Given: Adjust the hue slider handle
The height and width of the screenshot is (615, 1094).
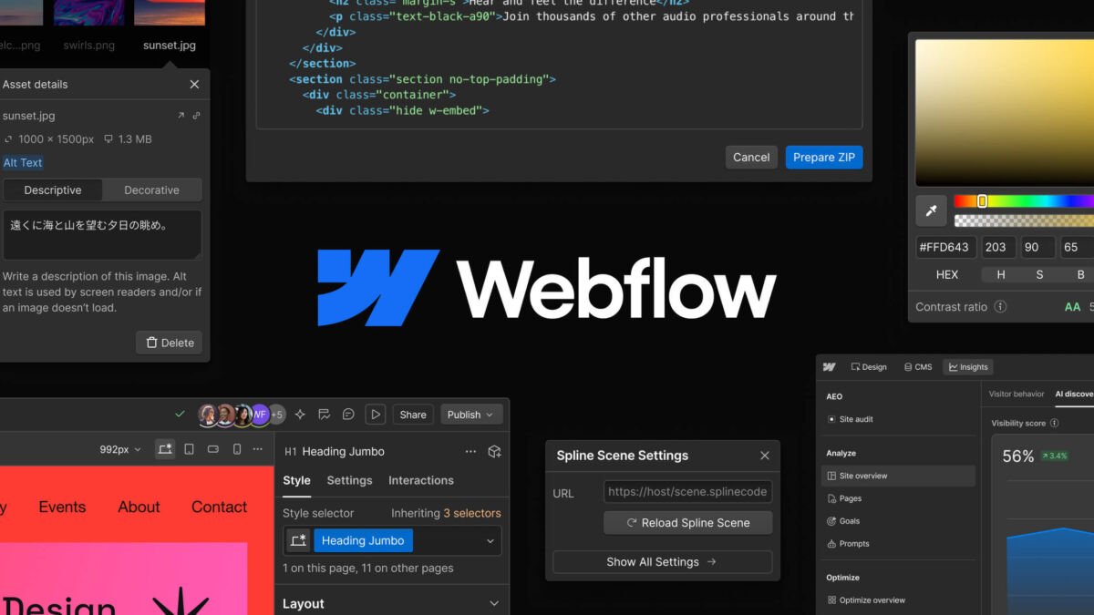Looking at the screenshot, I should coord(982,200).
